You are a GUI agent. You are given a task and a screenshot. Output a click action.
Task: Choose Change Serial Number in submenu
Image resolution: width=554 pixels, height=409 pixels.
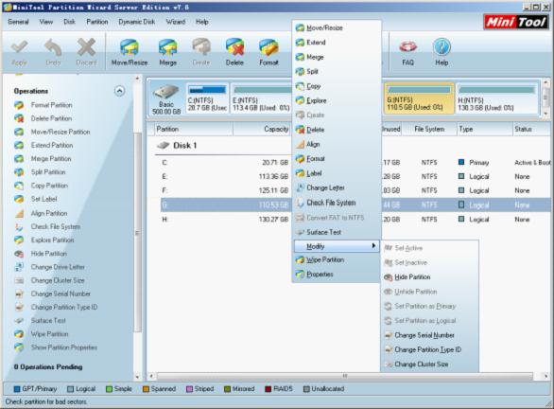tap(429, 335)
